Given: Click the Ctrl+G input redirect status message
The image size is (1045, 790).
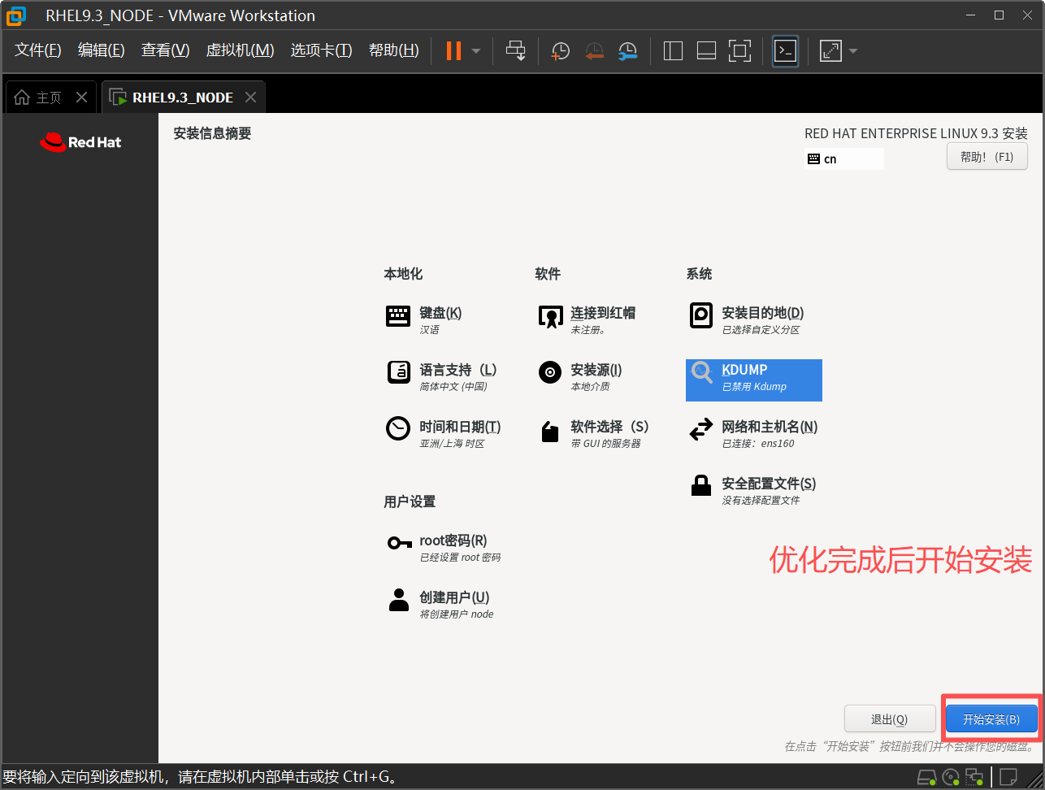Looking at the screenshot, I should (x=201, y=777).
